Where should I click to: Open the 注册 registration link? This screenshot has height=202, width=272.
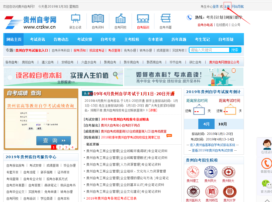227,6
